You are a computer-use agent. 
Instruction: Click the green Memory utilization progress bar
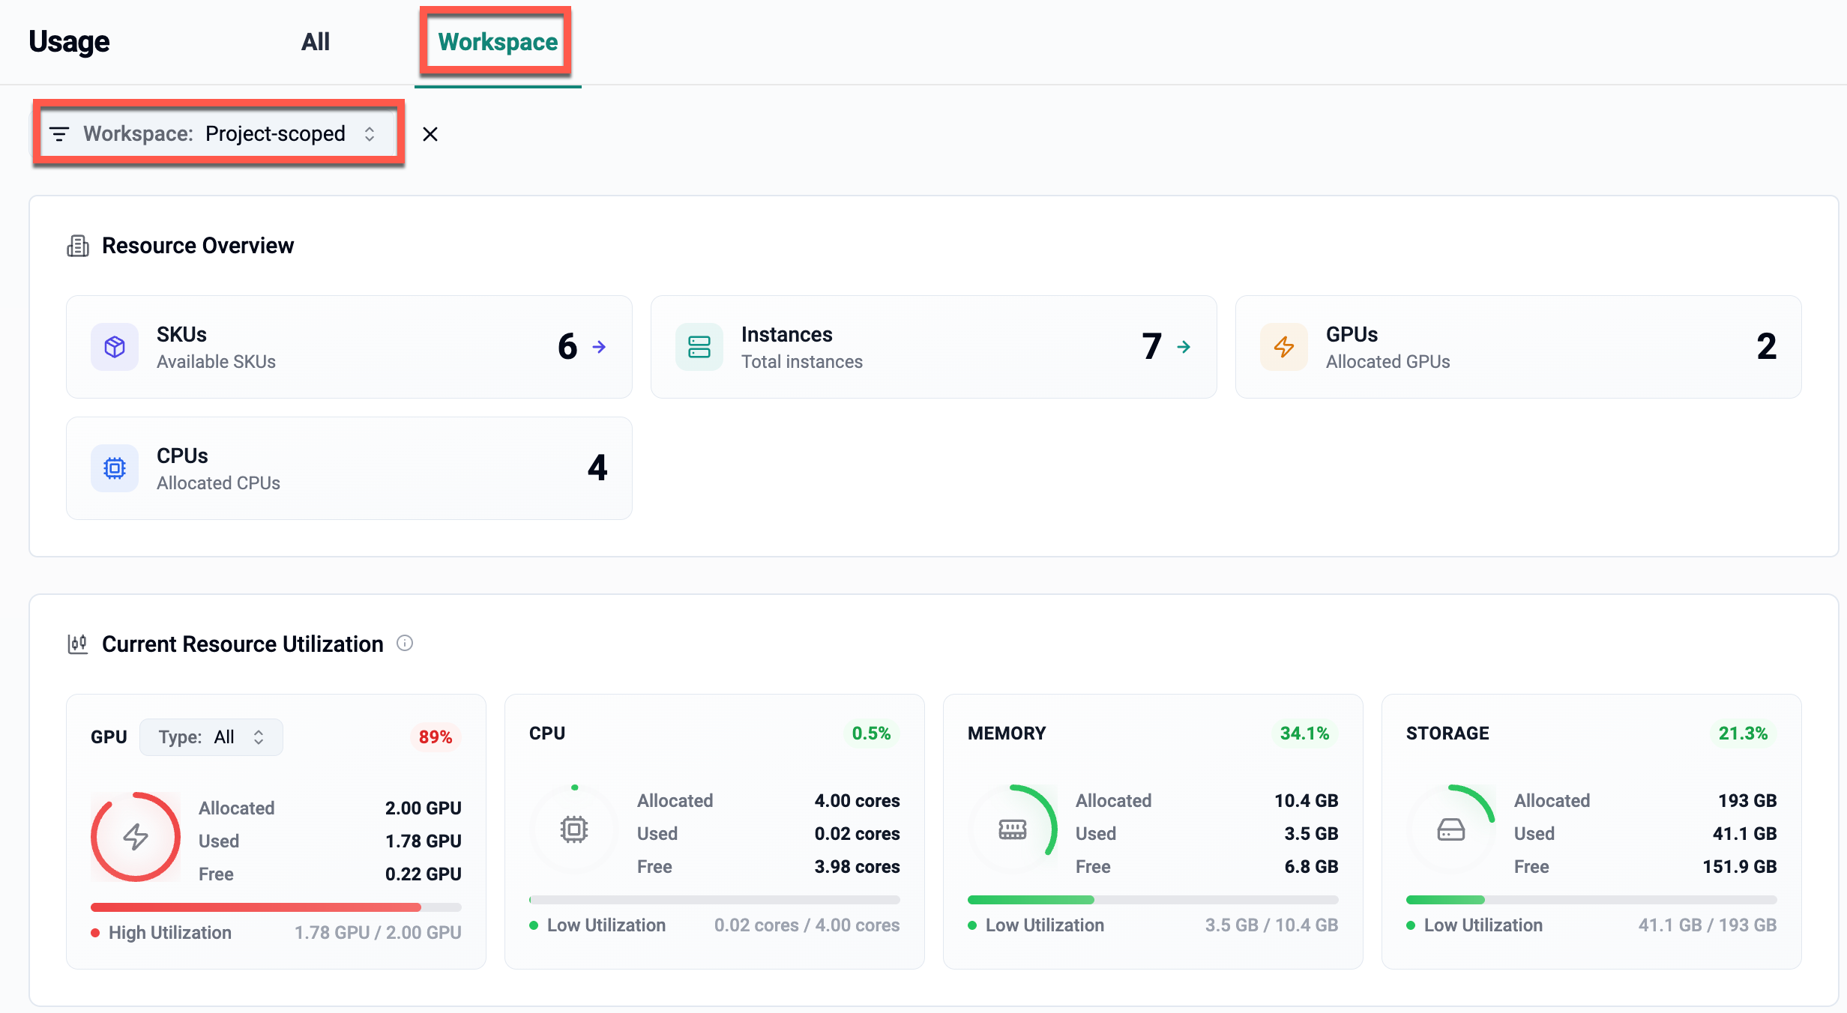[x=1031, y=900]
